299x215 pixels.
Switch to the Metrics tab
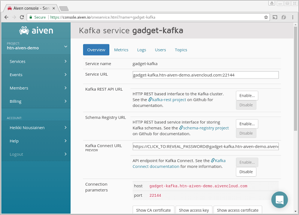click(x=121, y=50)
